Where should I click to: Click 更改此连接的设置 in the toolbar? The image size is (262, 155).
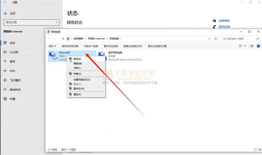point(157,46)
